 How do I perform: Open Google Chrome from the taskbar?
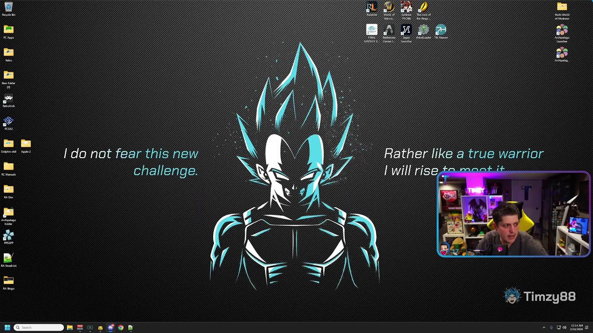(120, 327)
